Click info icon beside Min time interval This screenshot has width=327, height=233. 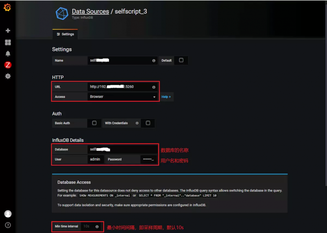(x=97, y=227)
